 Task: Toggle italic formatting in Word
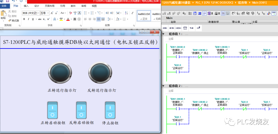click(x=28, y=19)
